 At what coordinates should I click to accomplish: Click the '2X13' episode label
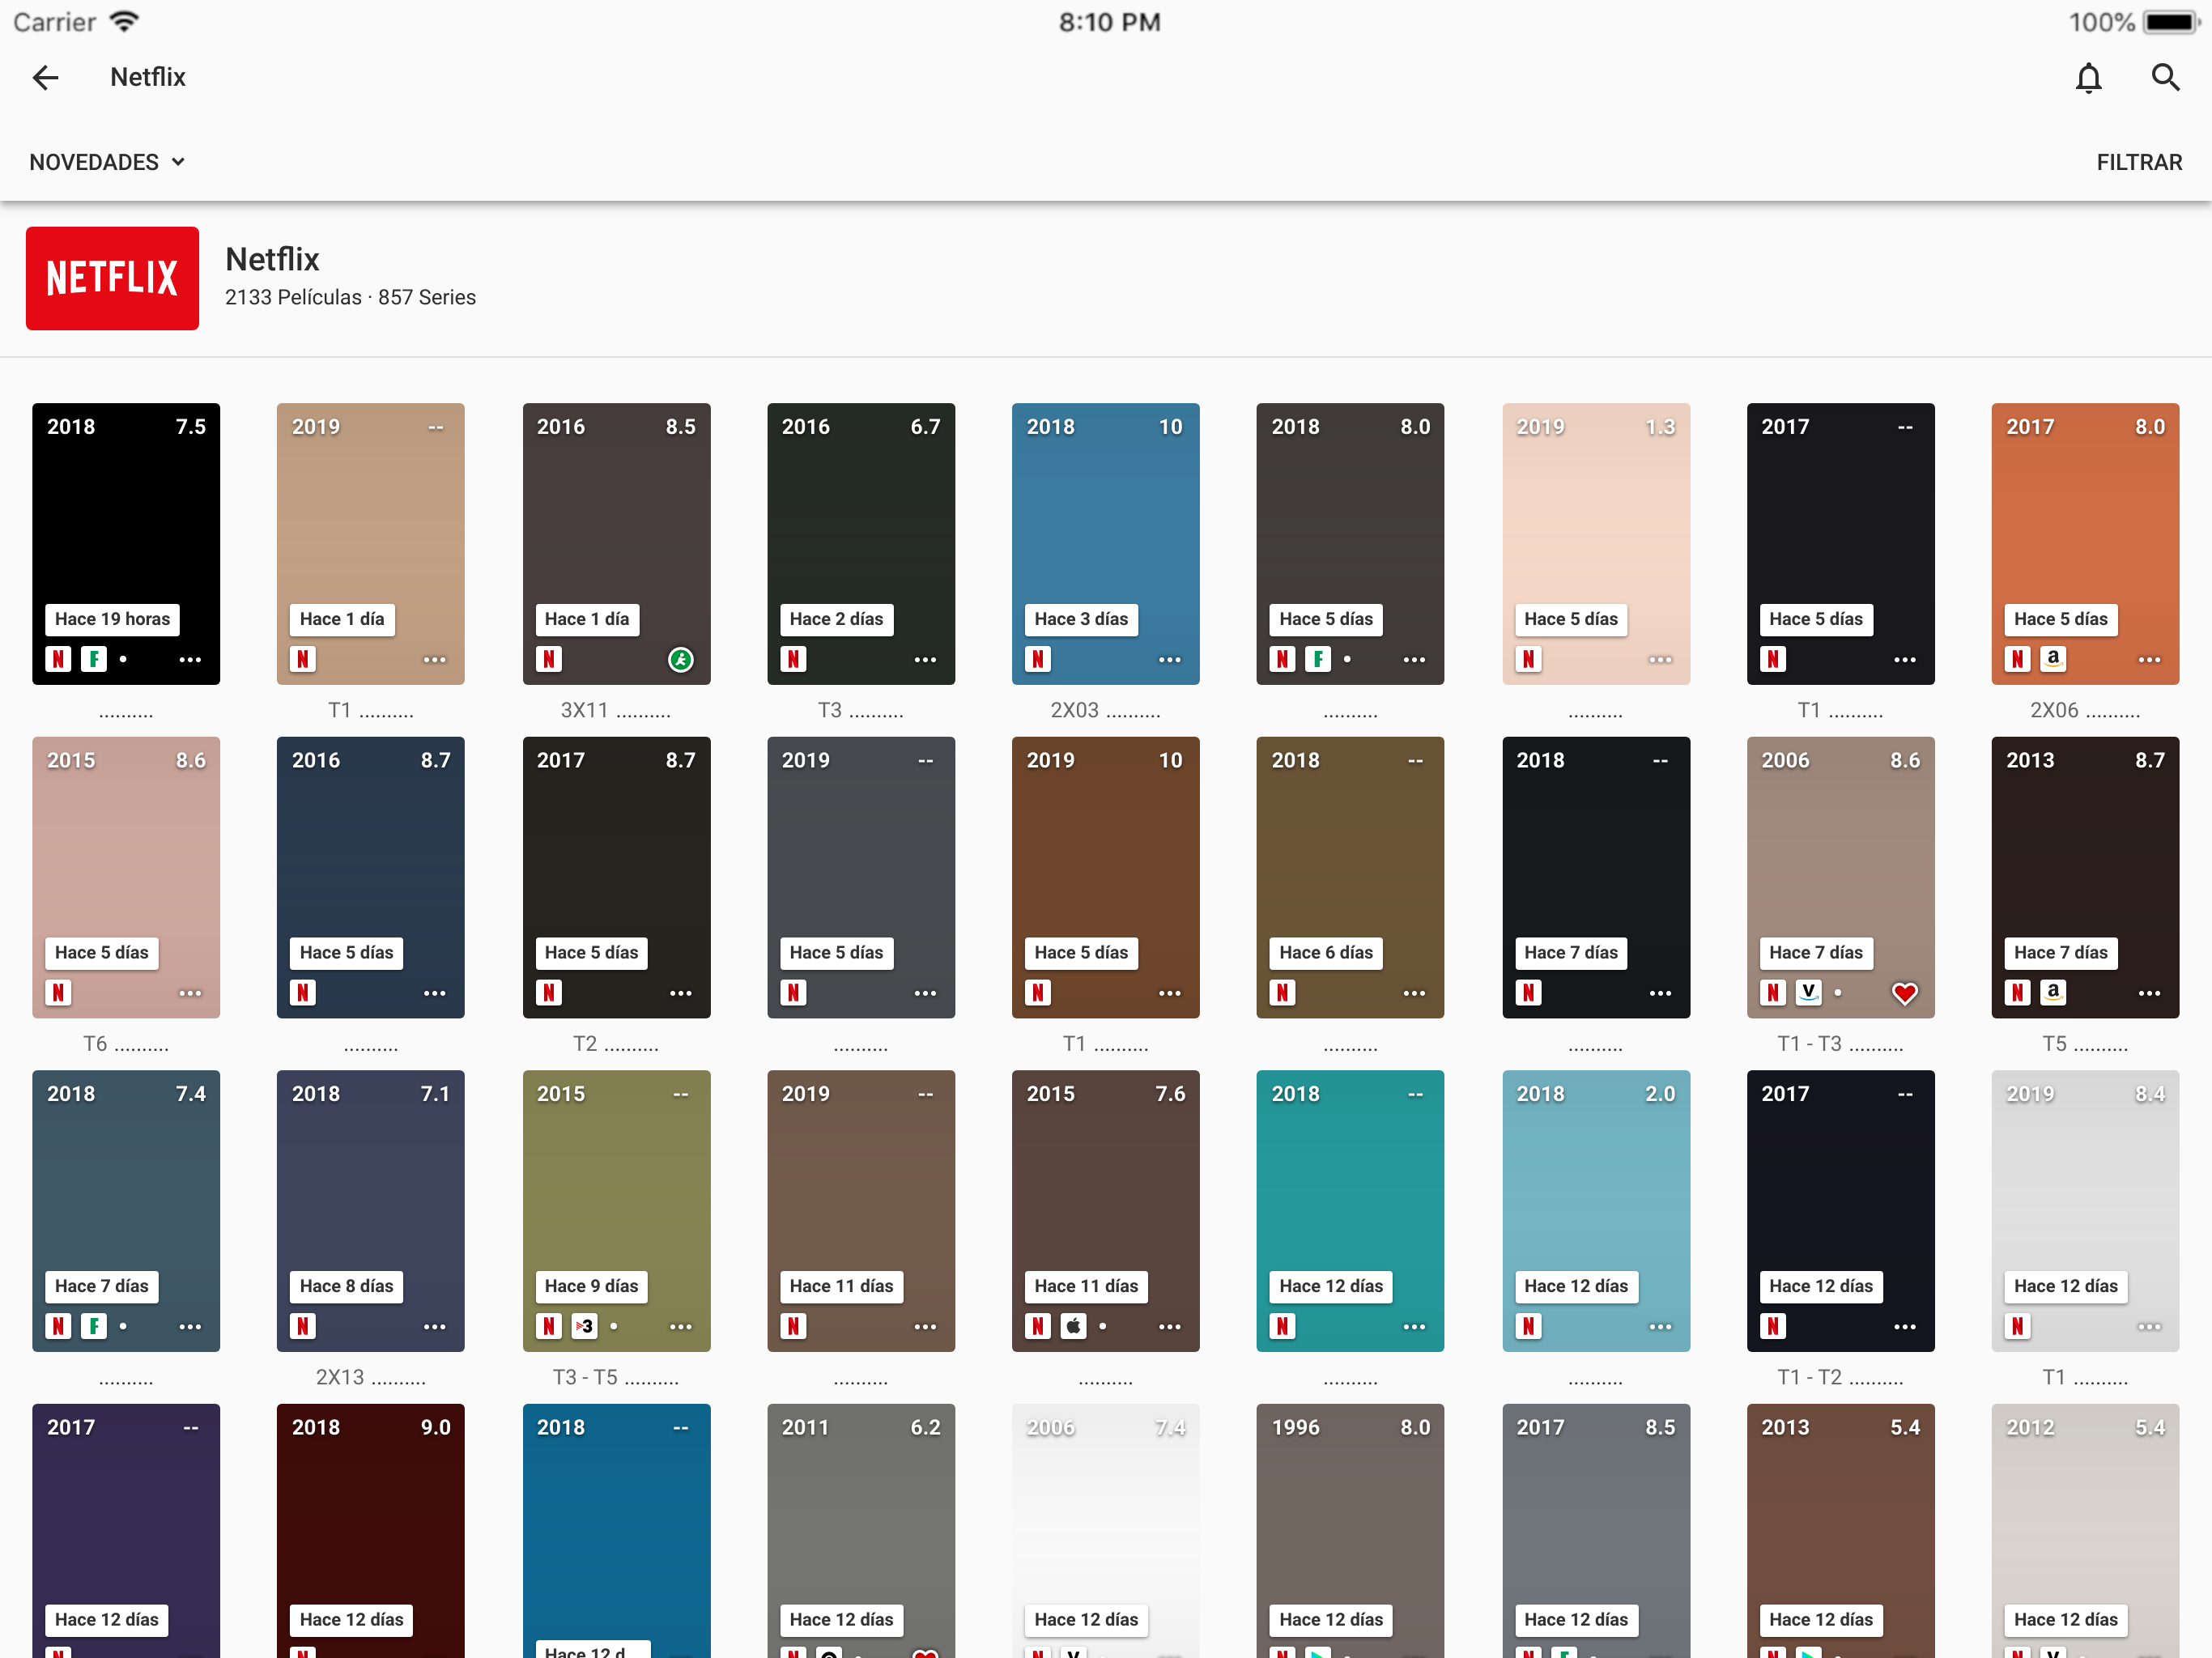coord(340,1377)
